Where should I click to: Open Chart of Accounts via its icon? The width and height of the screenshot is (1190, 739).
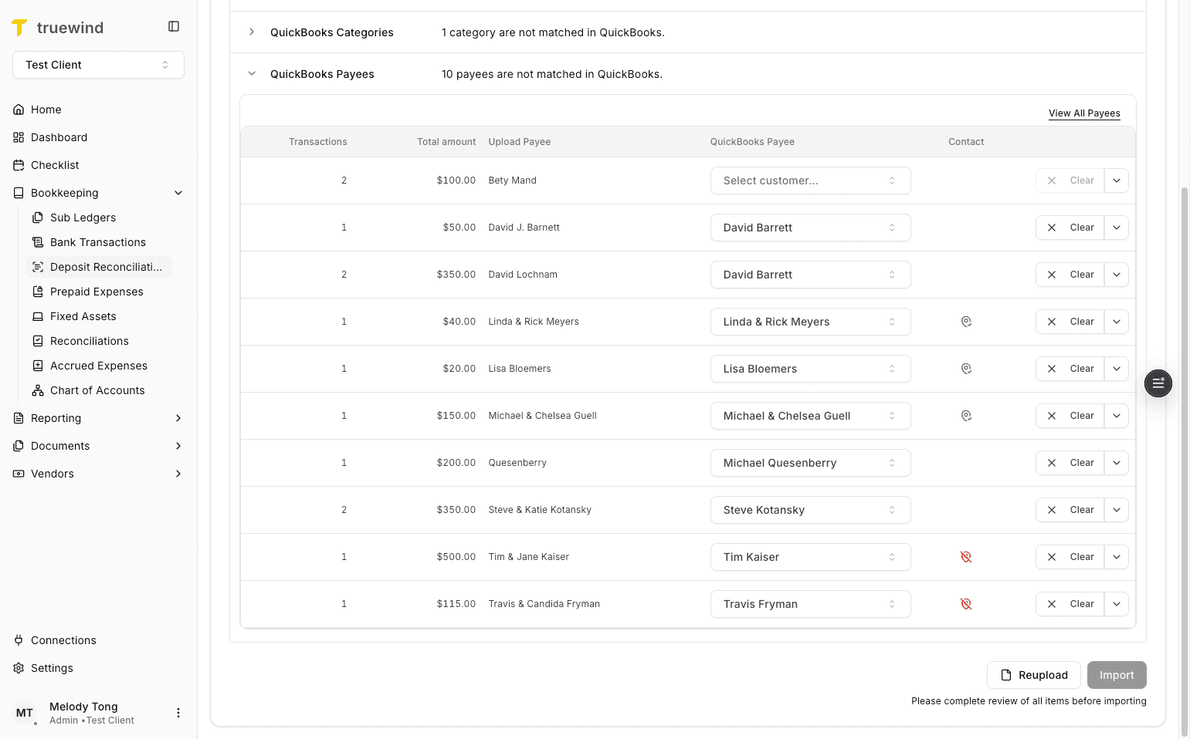37,390
